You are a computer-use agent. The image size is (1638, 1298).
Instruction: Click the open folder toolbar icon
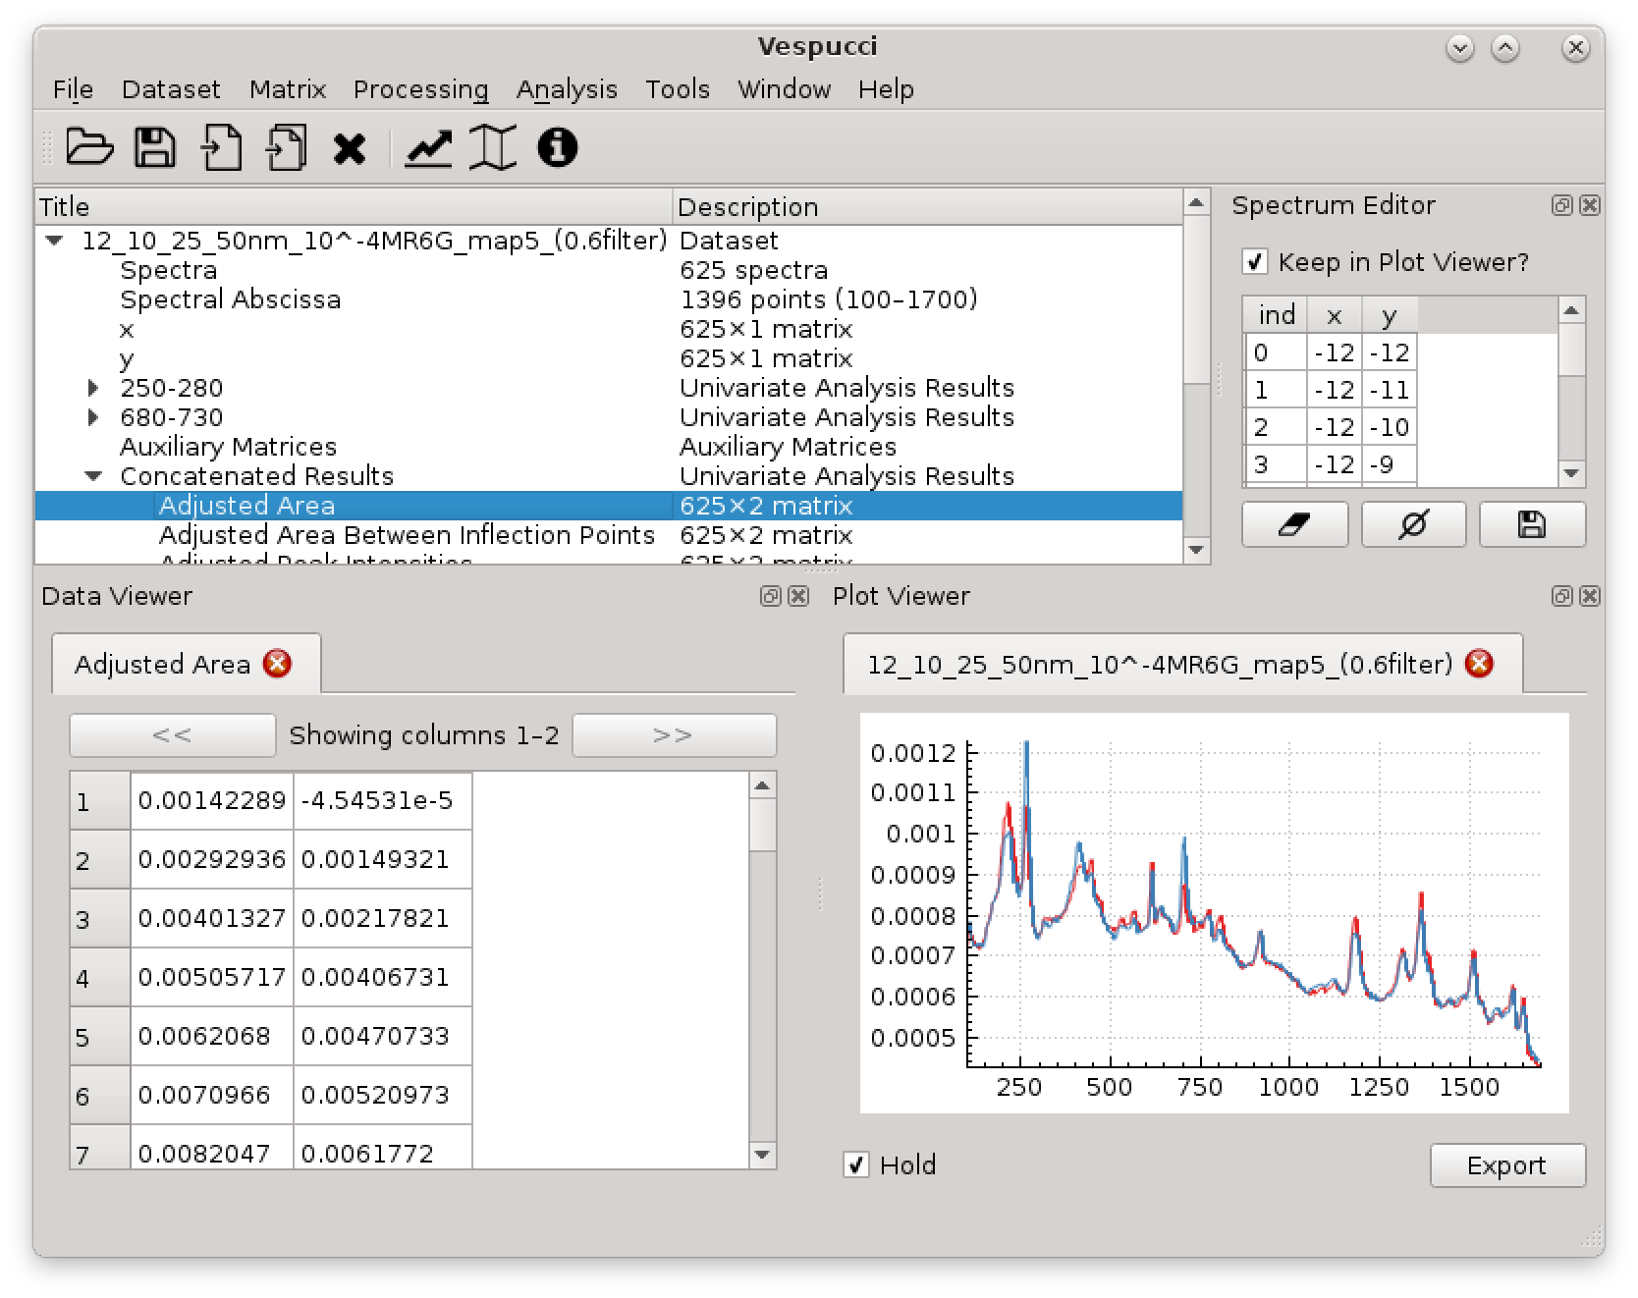[89, 148]
